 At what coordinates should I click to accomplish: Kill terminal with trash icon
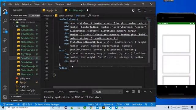click(139, 92)
